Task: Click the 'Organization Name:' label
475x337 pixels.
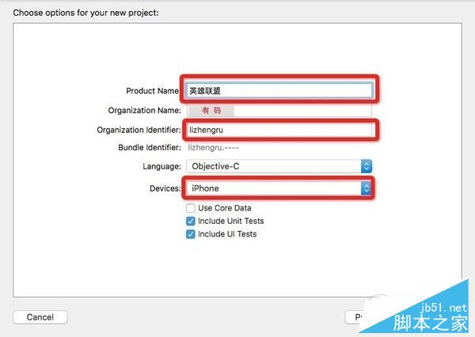Action: (x=145, y=111)
